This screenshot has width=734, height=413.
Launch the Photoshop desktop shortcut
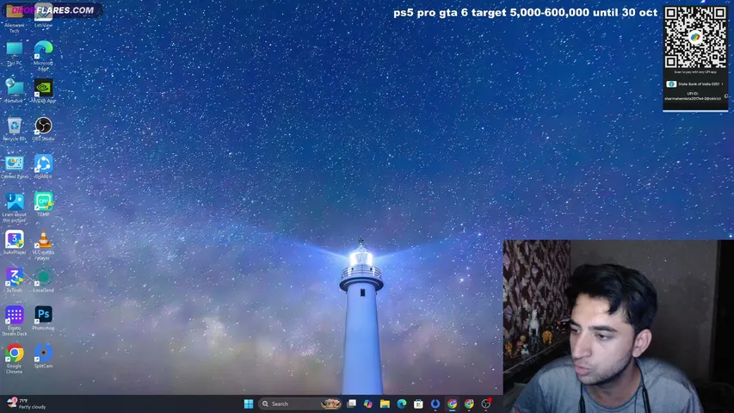43,318
